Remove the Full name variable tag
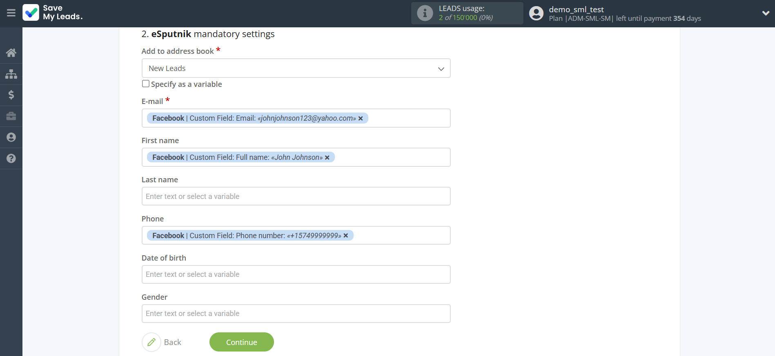This screenshot has width=775, height=356. pyautogui.click(x=327, y=157)
